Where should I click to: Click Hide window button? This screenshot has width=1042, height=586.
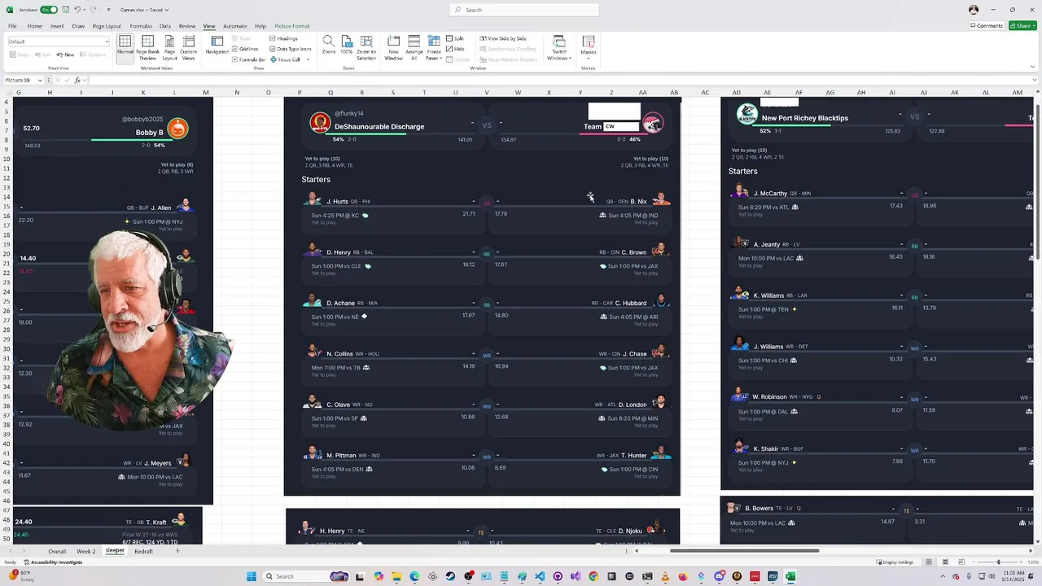(x=455, y=49)
